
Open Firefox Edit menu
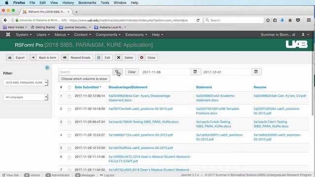(x=42, y=2)
